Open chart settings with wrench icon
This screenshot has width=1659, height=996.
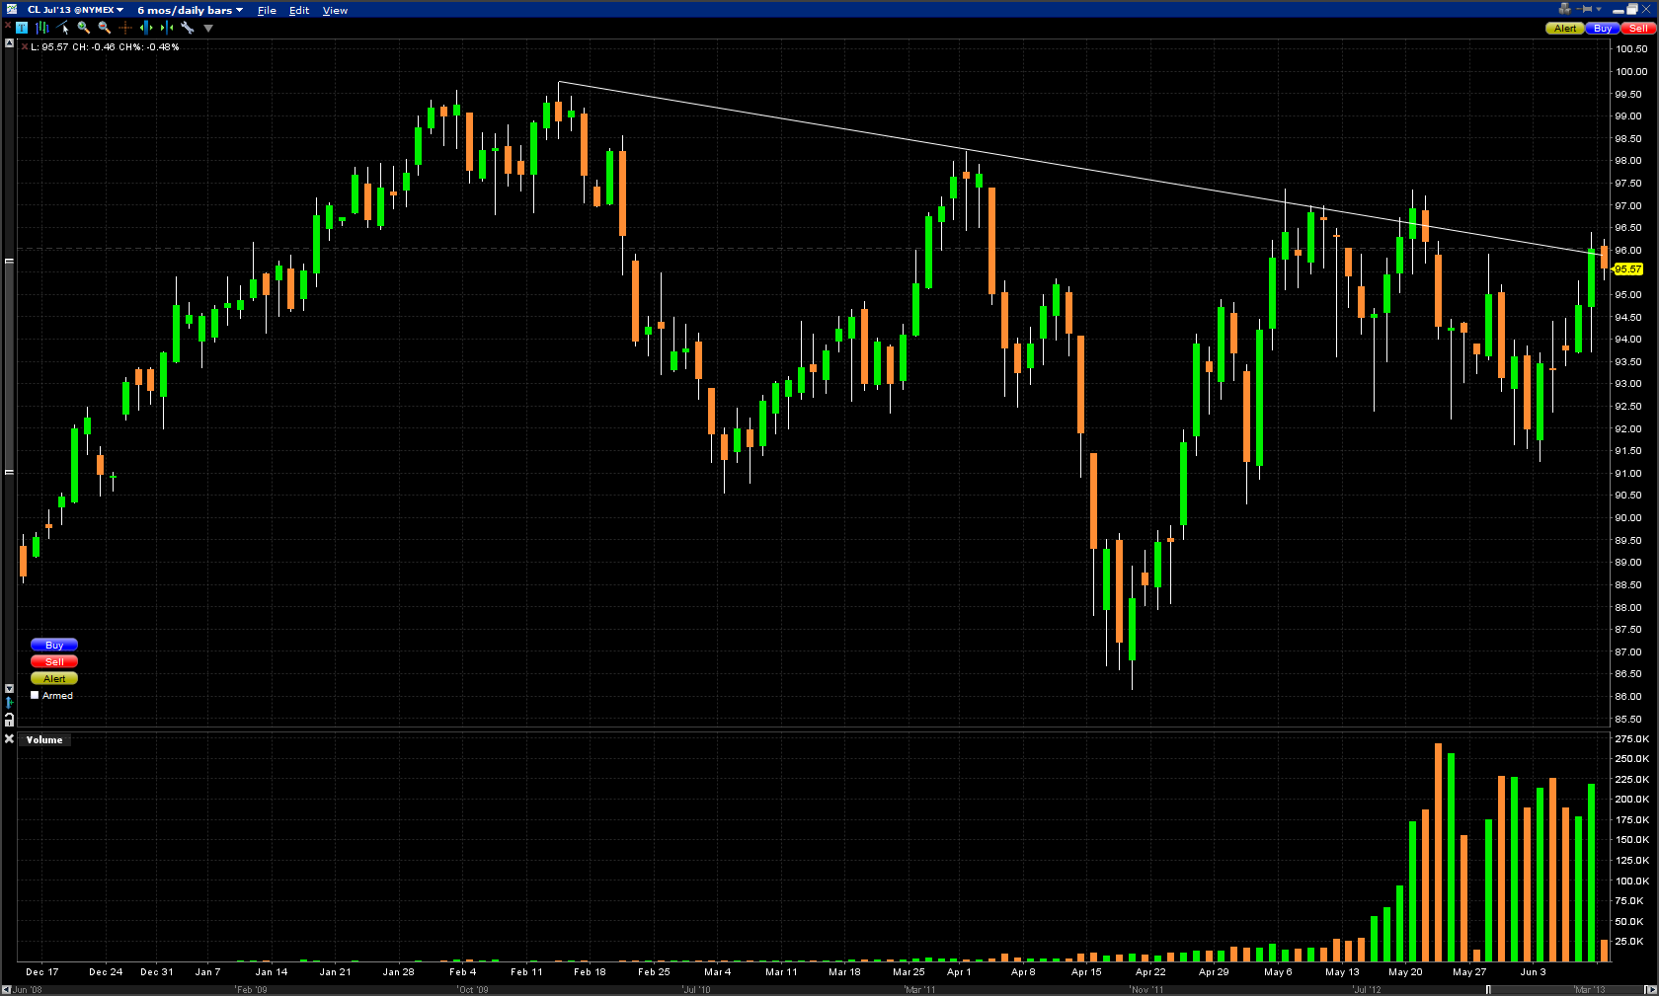[x=188, y=28]
